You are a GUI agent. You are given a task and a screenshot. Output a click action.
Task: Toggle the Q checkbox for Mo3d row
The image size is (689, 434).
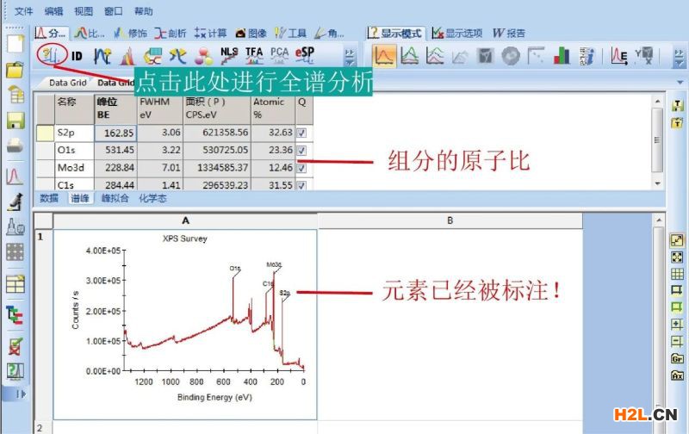[301, 168]
